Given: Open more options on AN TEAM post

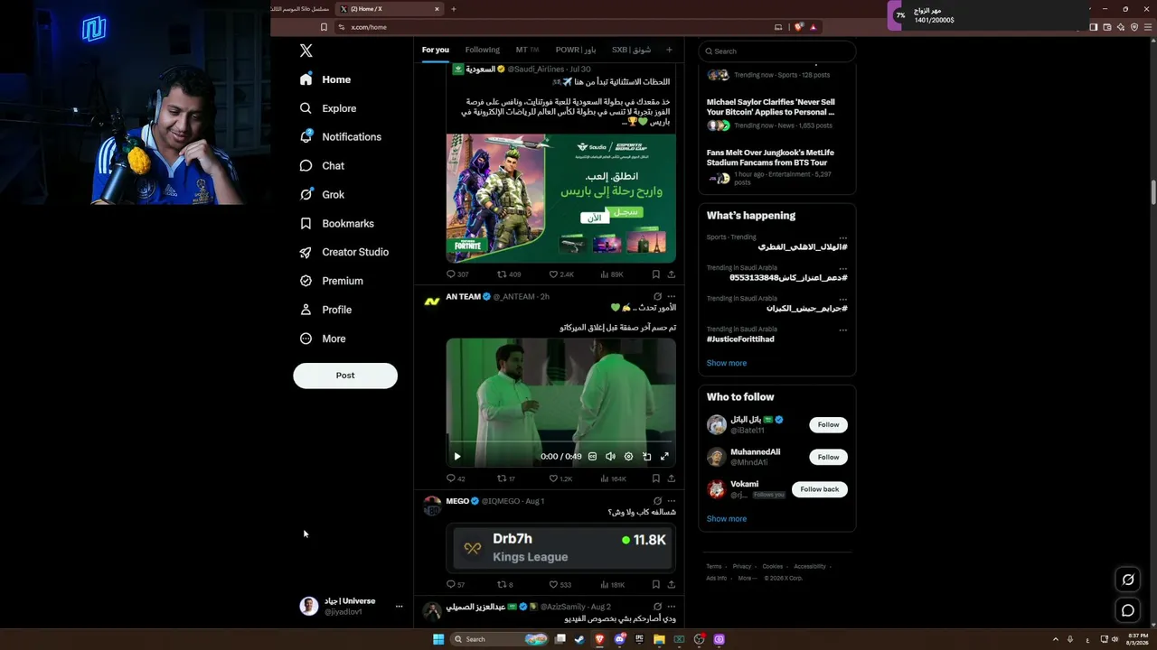Looking at the screenshot, I should [671, 296].
